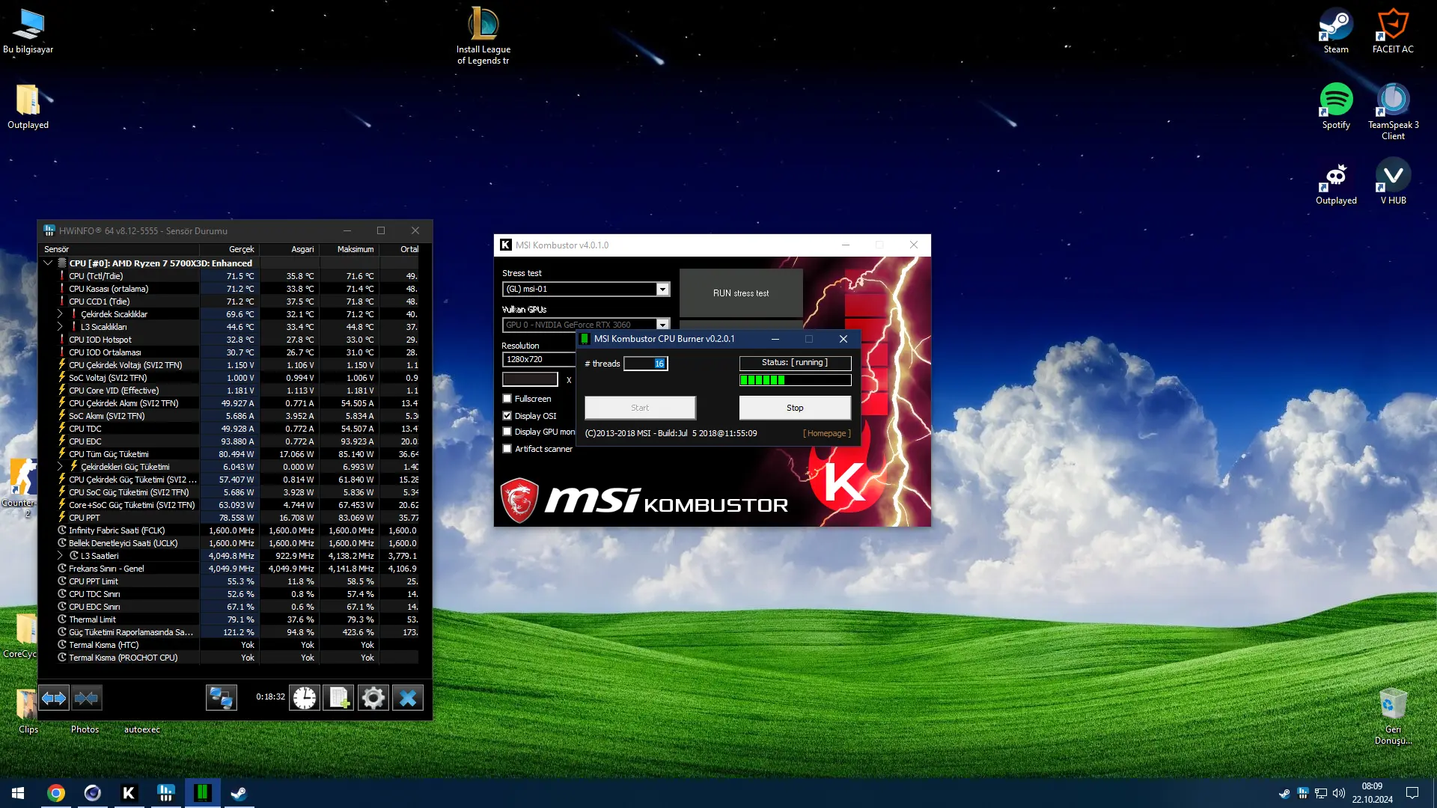Click the volume speaker tray icon
The height and width of the screenshot is (808, 1437).
[1339, 793]
